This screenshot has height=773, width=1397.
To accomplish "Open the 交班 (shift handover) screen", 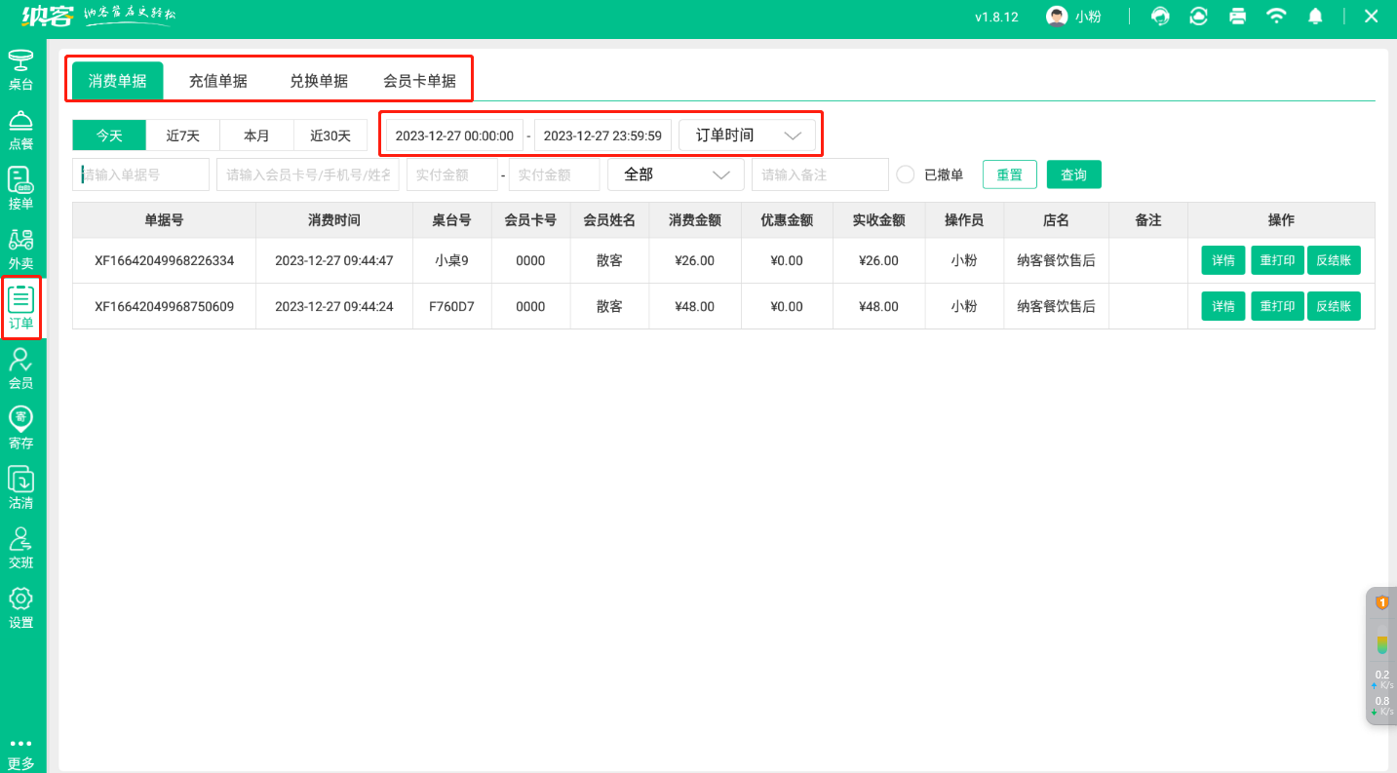I will coord(21,548).
